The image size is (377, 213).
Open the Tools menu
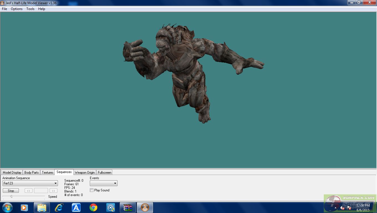pyautogui.click(x=30, y=9)
